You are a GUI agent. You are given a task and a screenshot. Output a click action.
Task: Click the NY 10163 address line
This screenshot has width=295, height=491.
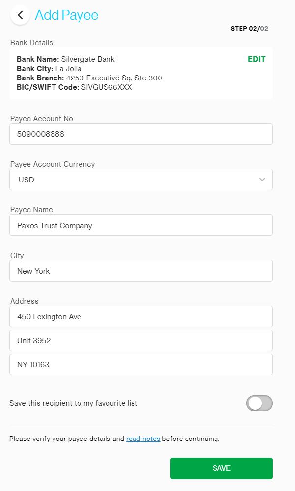141,364
